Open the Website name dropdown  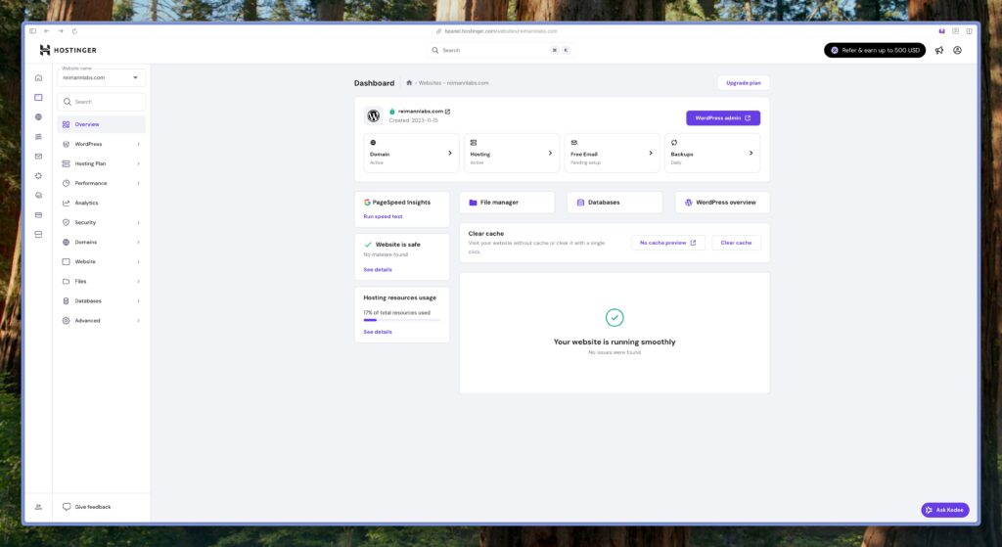point(102,77)
